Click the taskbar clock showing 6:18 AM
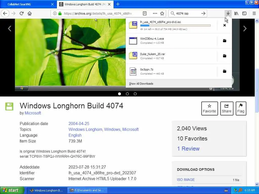Image resolution: width=259 pixels, height=194 pixels. tap(250, 190)
